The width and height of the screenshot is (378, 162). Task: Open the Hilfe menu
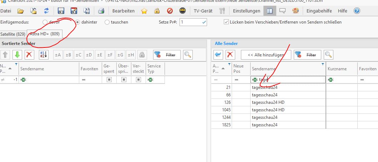tap(343, 11)
